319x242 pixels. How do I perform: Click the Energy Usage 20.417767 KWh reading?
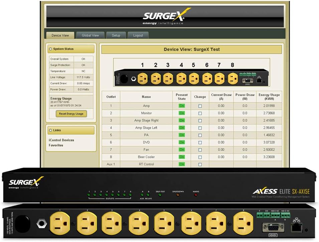pos(60,102)
